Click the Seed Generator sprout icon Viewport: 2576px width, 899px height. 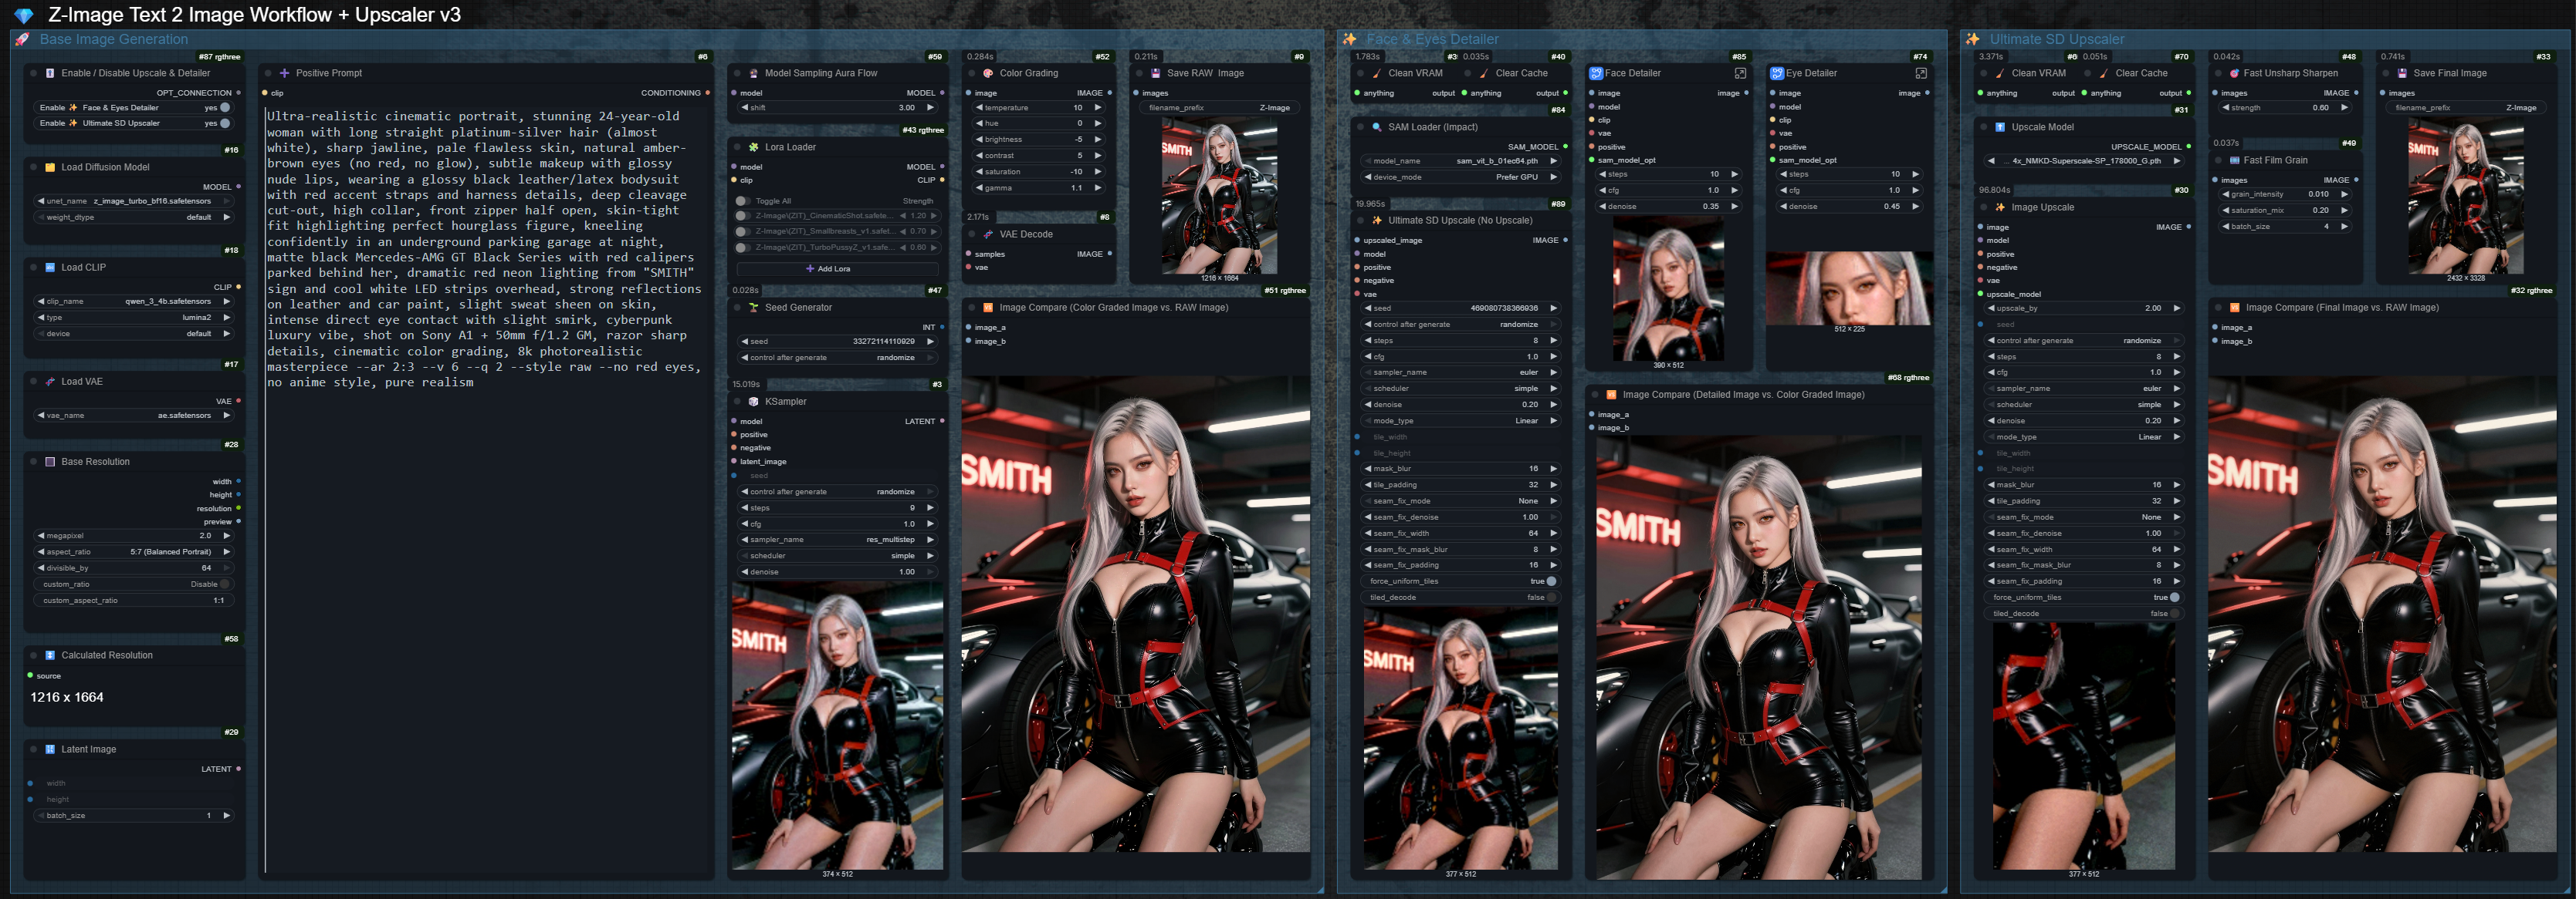click(x=754, y=308)
